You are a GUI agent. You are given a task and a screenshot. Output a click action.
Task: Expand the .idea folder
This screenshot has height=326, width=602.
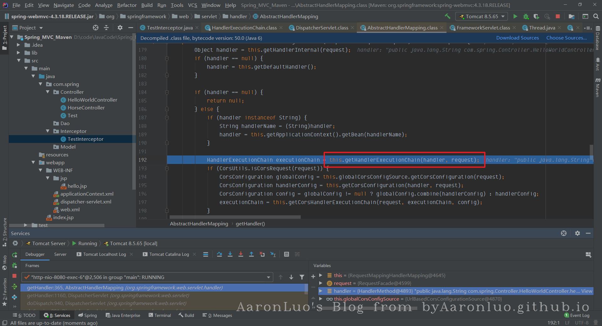click(x=18, y=45)
